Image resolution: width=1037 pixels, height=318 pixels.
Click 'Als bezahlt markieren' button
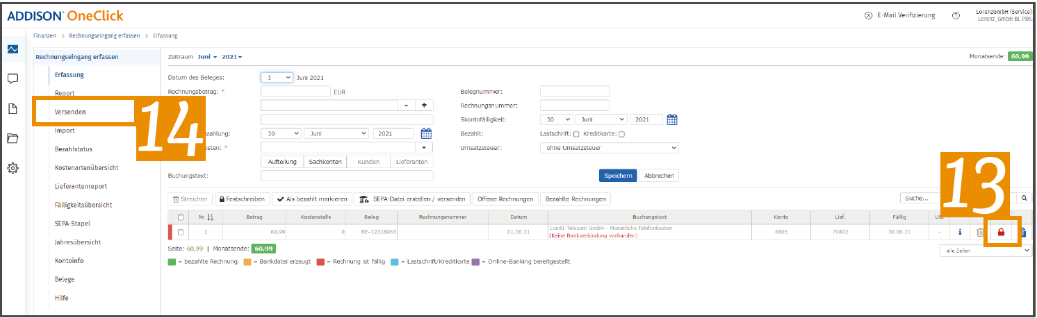[x=312, y=199]
